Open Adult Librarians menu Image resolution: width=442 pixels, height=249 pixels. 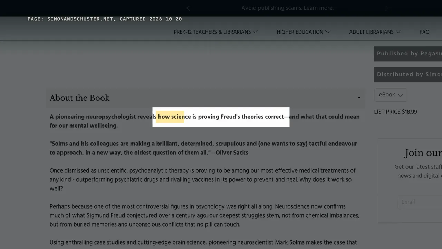[375, 32]
